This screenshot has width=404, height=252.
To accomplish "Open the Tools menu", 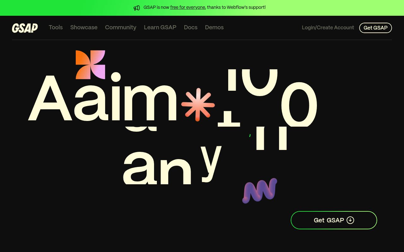I will (56, 27).
